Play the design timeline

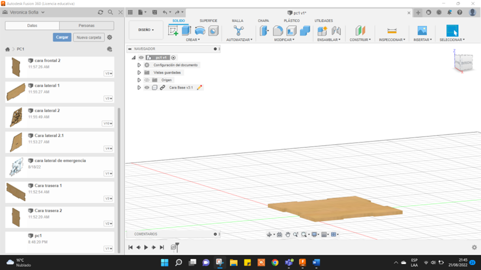(146, 247)
